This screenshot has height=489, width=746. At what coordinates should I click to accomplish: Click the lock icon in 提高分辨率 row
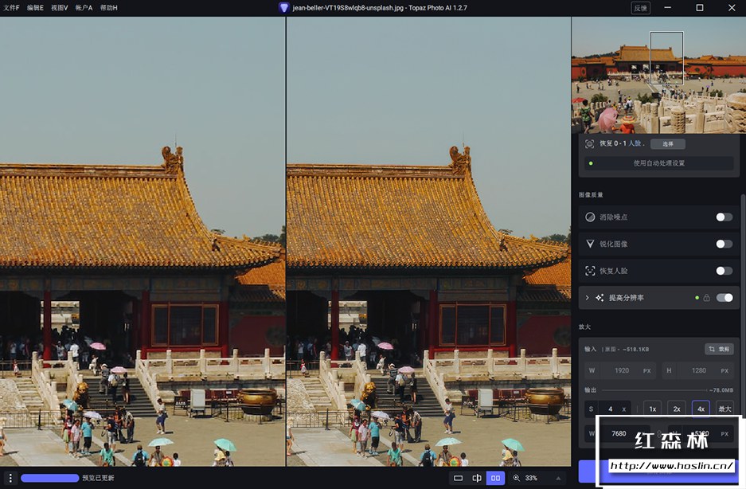(x=706, y=298)
